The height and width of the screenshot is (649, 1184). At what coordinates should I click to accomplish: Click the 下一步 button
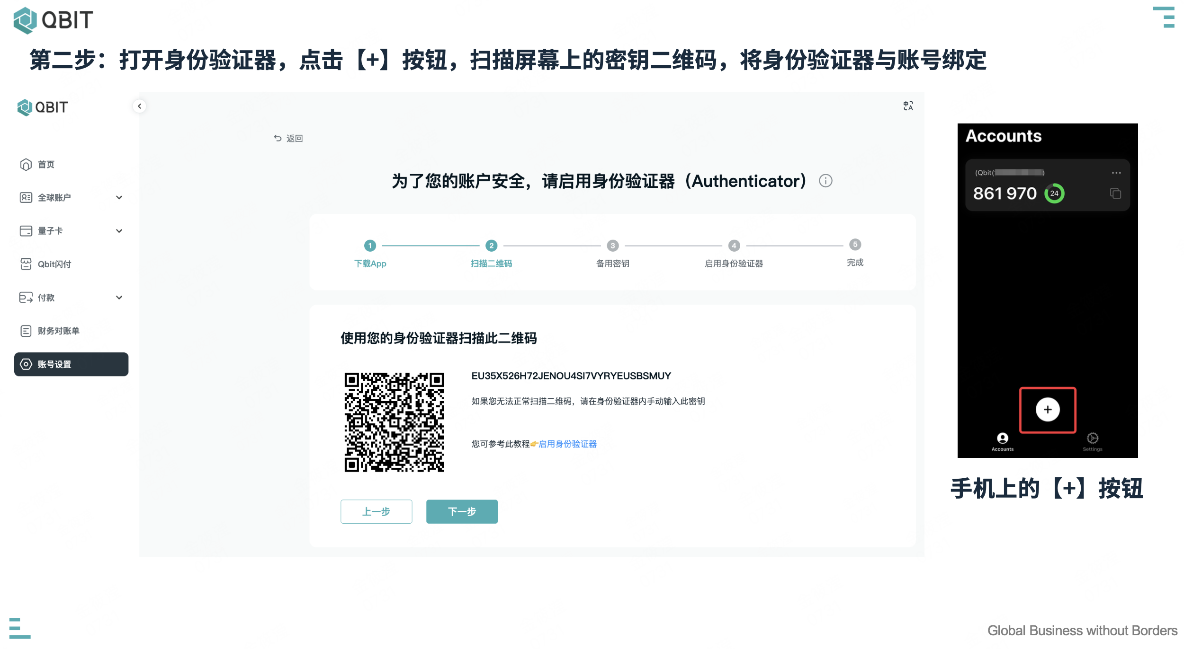462,511
